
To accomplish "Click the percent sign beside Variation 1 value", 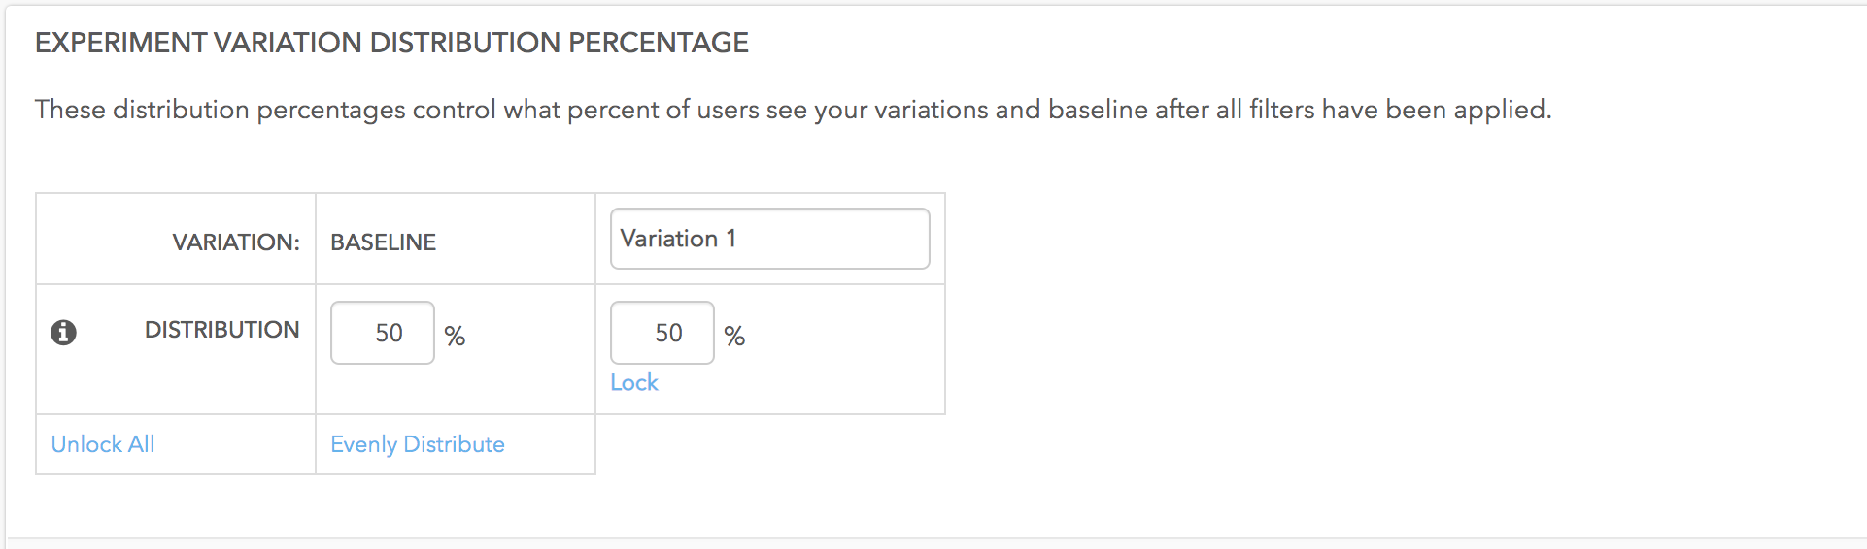I will 734,336.
